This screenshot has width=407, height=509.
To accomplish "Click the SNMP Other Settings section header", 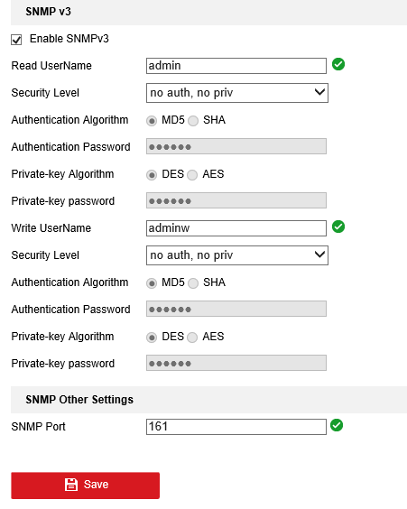I will pyautogui.click(x=209, y=400).
